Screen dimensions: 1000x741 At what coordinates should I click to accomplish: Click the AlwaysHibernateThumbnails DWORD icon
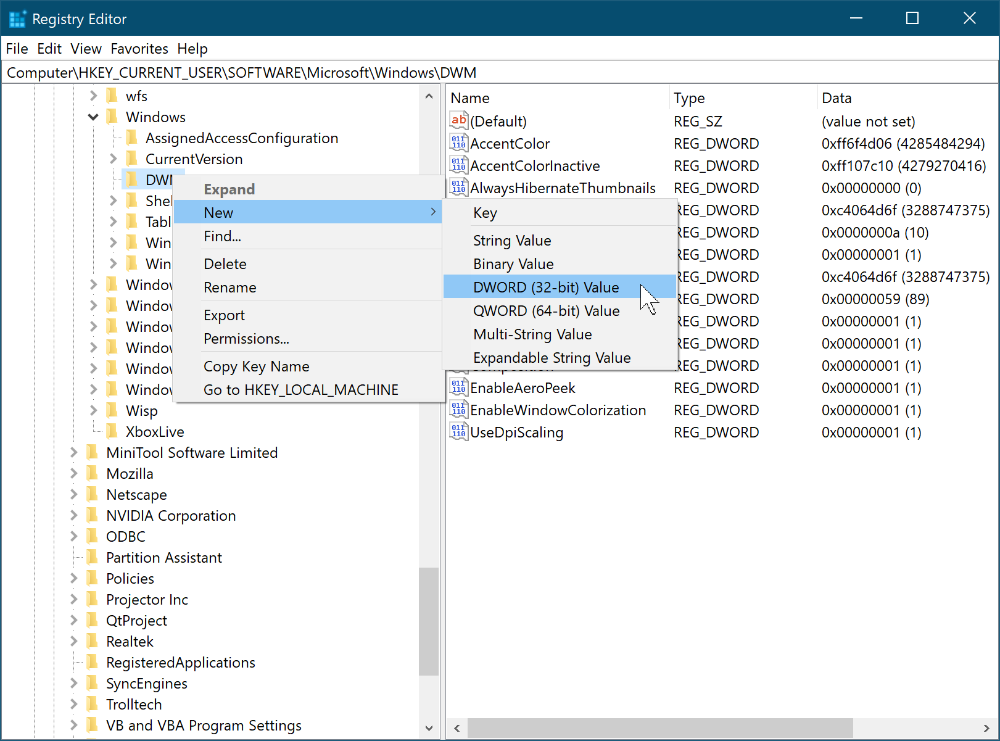click(458, 188)
